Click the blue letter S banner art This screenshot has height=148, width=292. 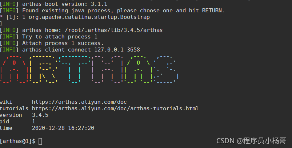point(165,69)
